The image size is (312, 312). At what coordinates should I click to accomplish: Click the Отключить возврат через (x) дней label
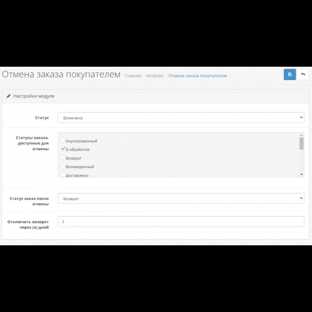click(x=28, y=224)
